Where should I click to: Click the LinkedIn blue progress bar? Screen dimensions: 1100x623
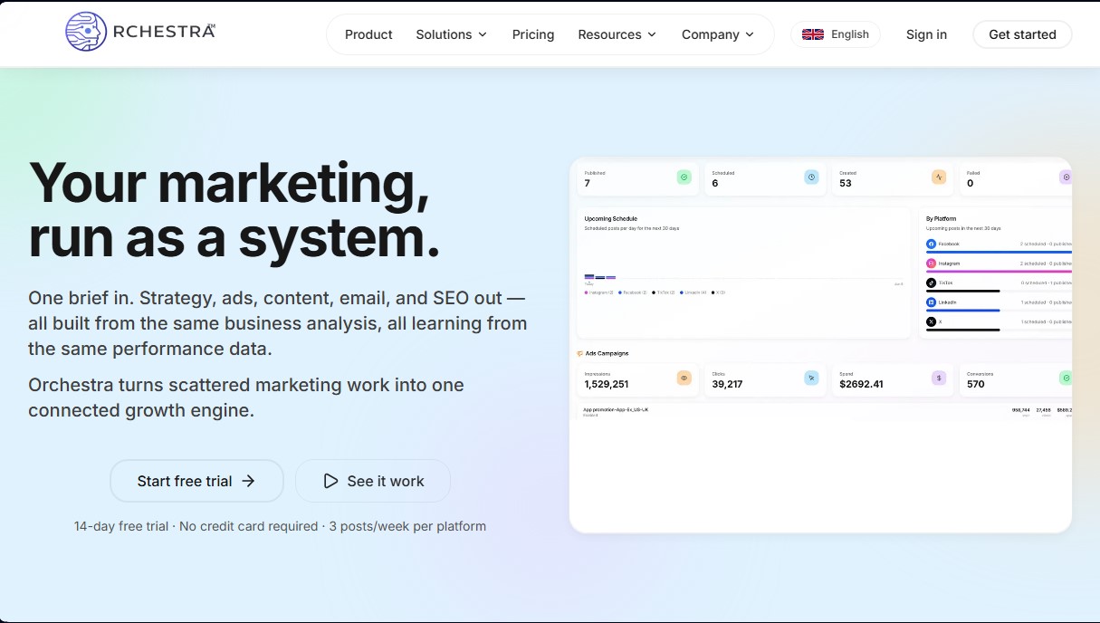[x=963, y=310]
